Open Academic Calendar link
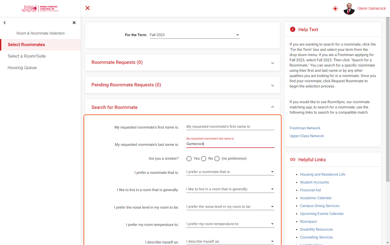Image resolution: width=390 pixels, height=245 pixels. 316,198
